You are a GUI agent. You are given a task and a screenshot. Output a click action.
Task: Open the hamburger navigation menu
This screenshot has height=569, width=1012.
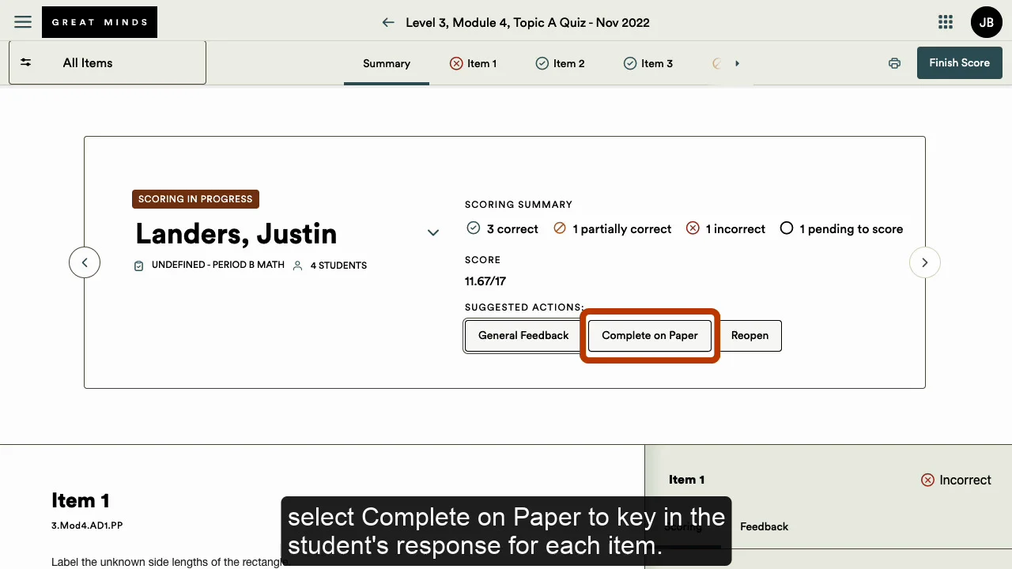(x=23, y=22)
